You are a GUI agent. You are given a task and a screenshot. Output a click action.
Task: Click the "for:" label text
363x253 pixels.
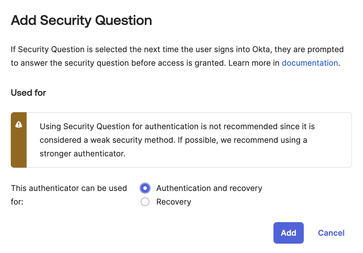coord(17,202)
